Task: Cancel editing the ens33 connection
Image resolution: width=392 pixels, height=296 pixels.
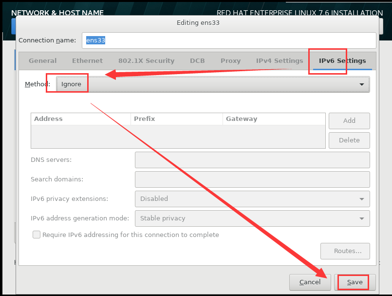Action: 310,282
